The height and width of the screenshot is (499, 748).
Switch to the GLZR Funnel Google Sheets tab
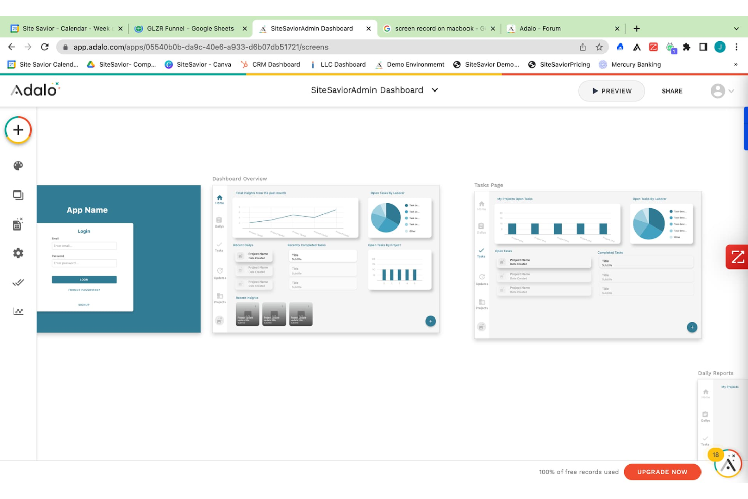click(x=190, y=28)
